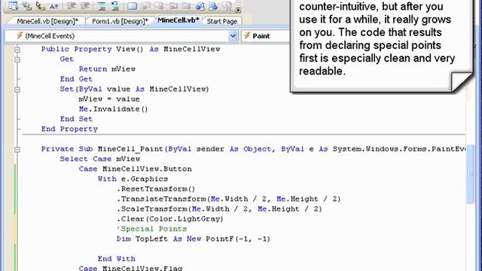This screenshot has height=271, width=482.
Task: Collapse the View property outline
Action: [x=17, y=49]
